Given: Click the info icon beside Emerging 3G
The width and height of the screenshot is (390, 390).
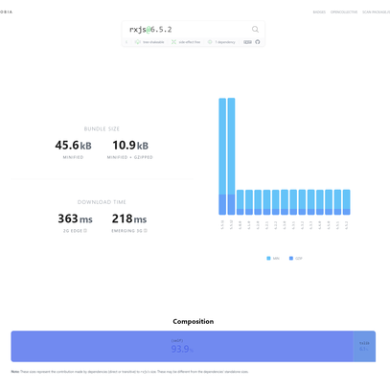Looking at the screenshot, I should tap(146, 231).
